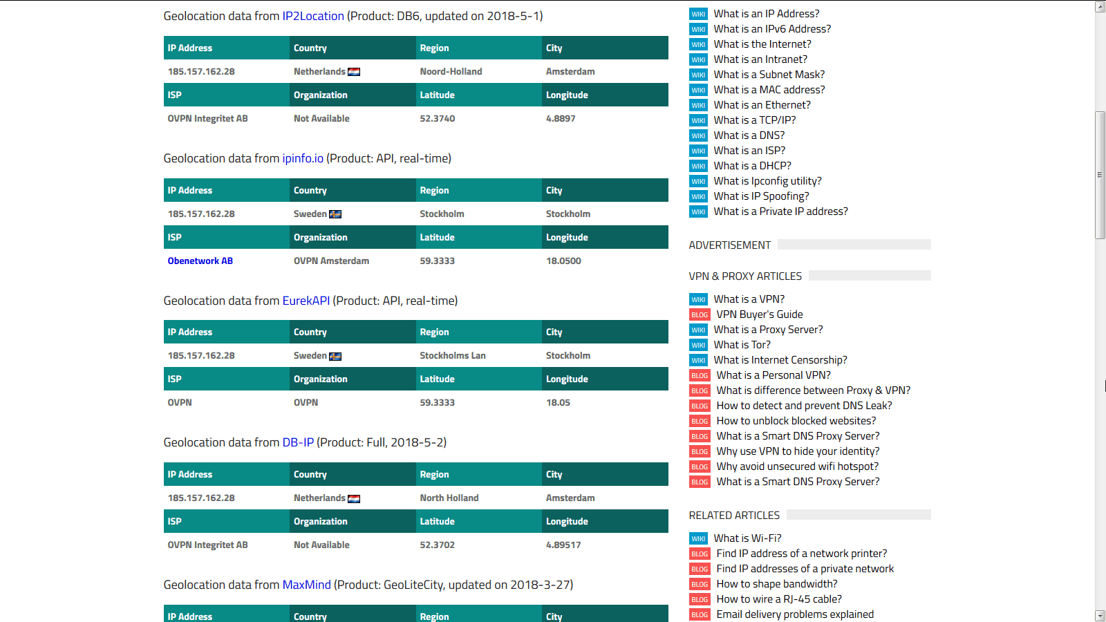Image resolution: width=1106 pixels, height=622 pixels.
Task: Click the WIKI badge beside 'What is a DHCP?'
Action: (x=698, y=166)
